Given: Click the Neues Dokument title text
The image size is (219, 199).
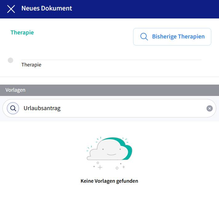Looking at the screenshot, I should coord(47,8).
